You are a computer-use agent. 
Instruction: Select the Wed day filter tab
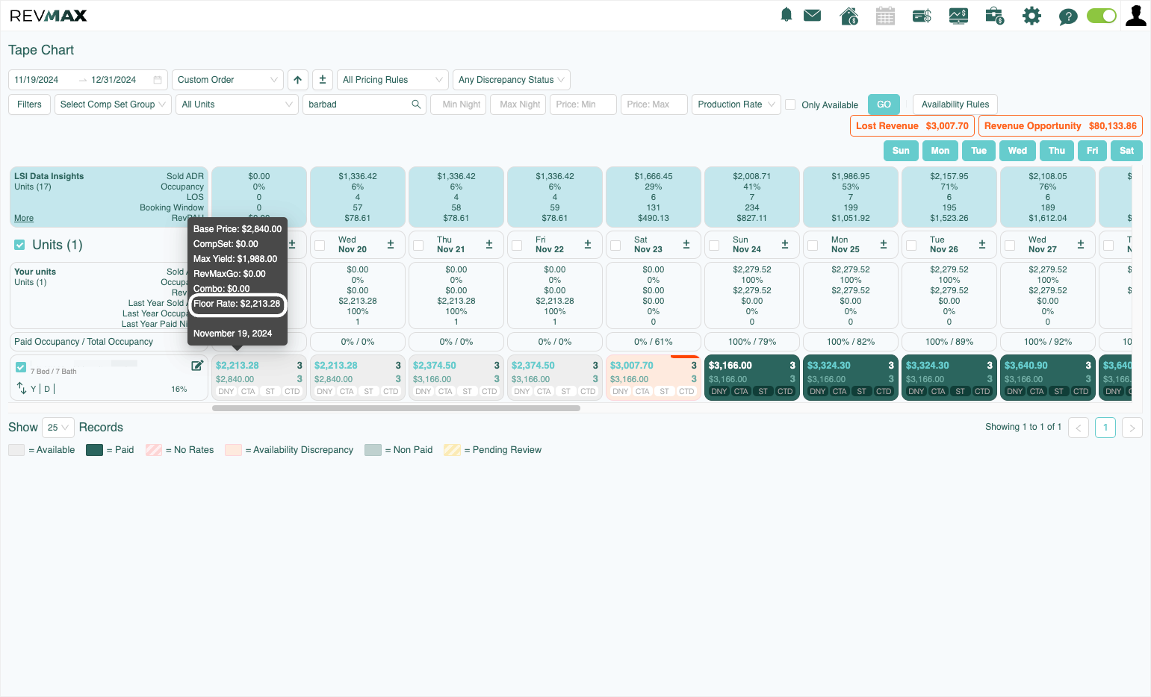coord(1017,151)
